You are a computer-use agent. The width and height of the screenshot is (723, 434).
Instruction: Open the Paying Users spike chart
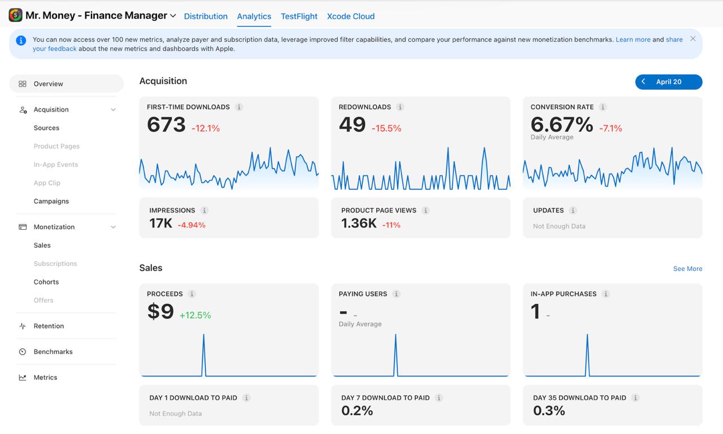[421, 355]
